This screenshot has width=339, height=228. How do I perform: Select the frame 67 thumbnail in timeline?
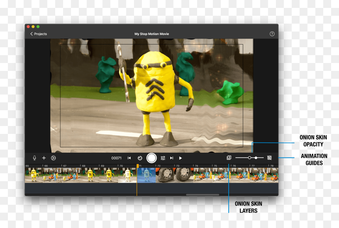(71, 175)
